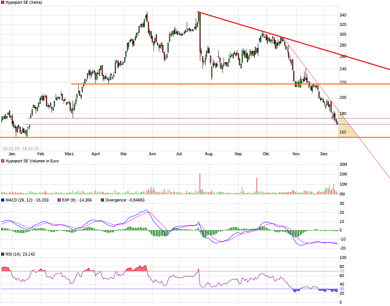Click the 'RSI (14): 23,142' label

click(x=20, y=254)
